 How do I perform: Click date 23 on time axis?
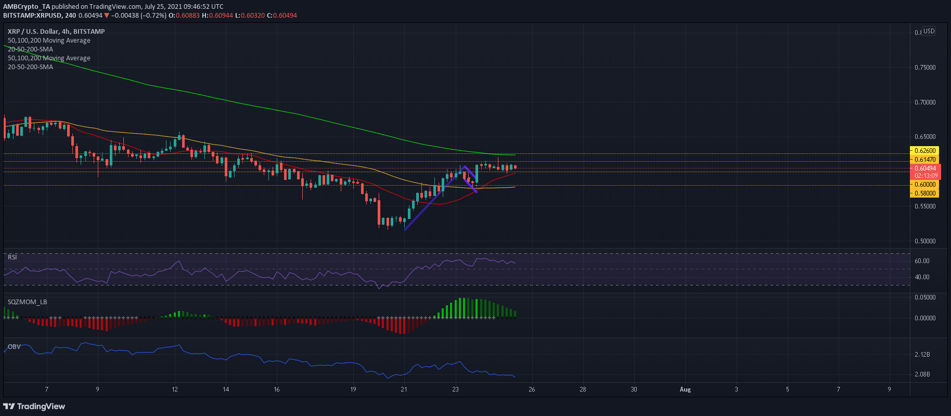click(455, 389)
